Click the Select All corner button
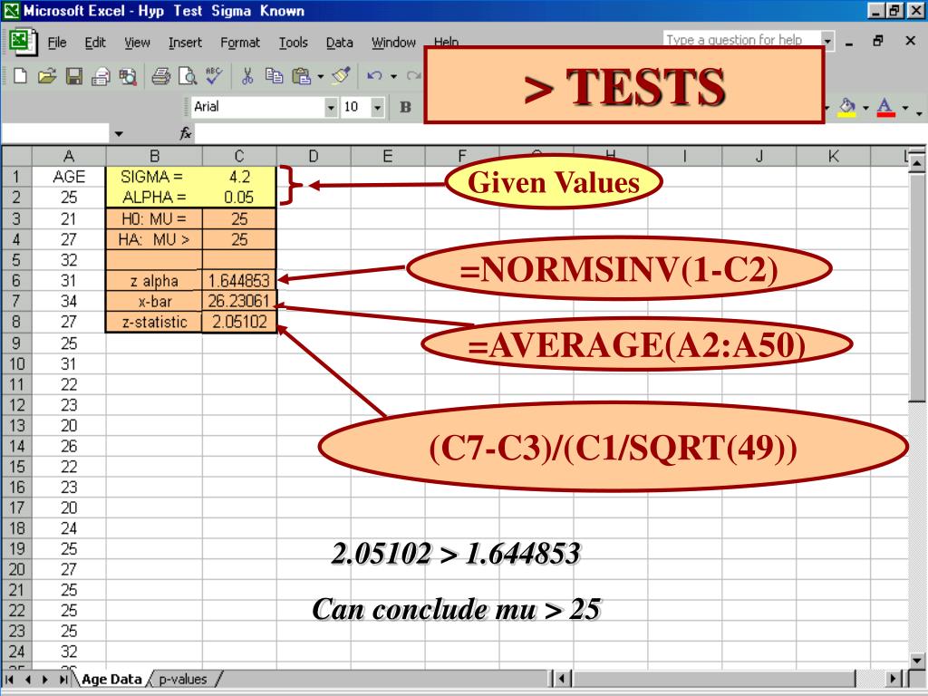This screenshot has width=928, height=696. point(16,156)
